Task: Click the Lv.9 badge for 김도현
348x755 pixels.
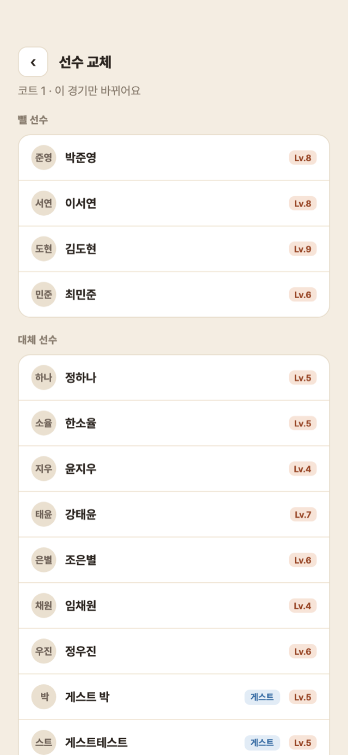Action: (x=303, y=249)
